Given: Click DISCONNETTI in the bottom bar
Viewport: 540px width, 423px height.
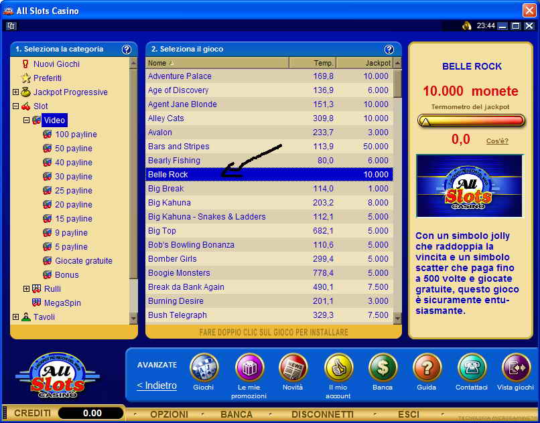Looking at the screenshot, I should click(322, 414).
